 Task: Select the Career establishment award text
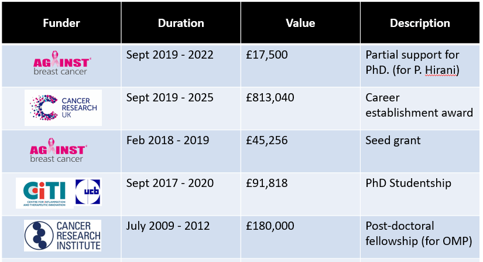click(x=419, y=105)
